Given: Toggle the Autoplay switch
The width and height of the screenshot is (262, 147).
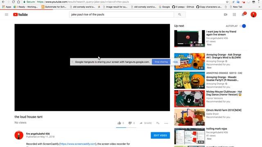Looking at the screenshot, I should tap(243, 26).
